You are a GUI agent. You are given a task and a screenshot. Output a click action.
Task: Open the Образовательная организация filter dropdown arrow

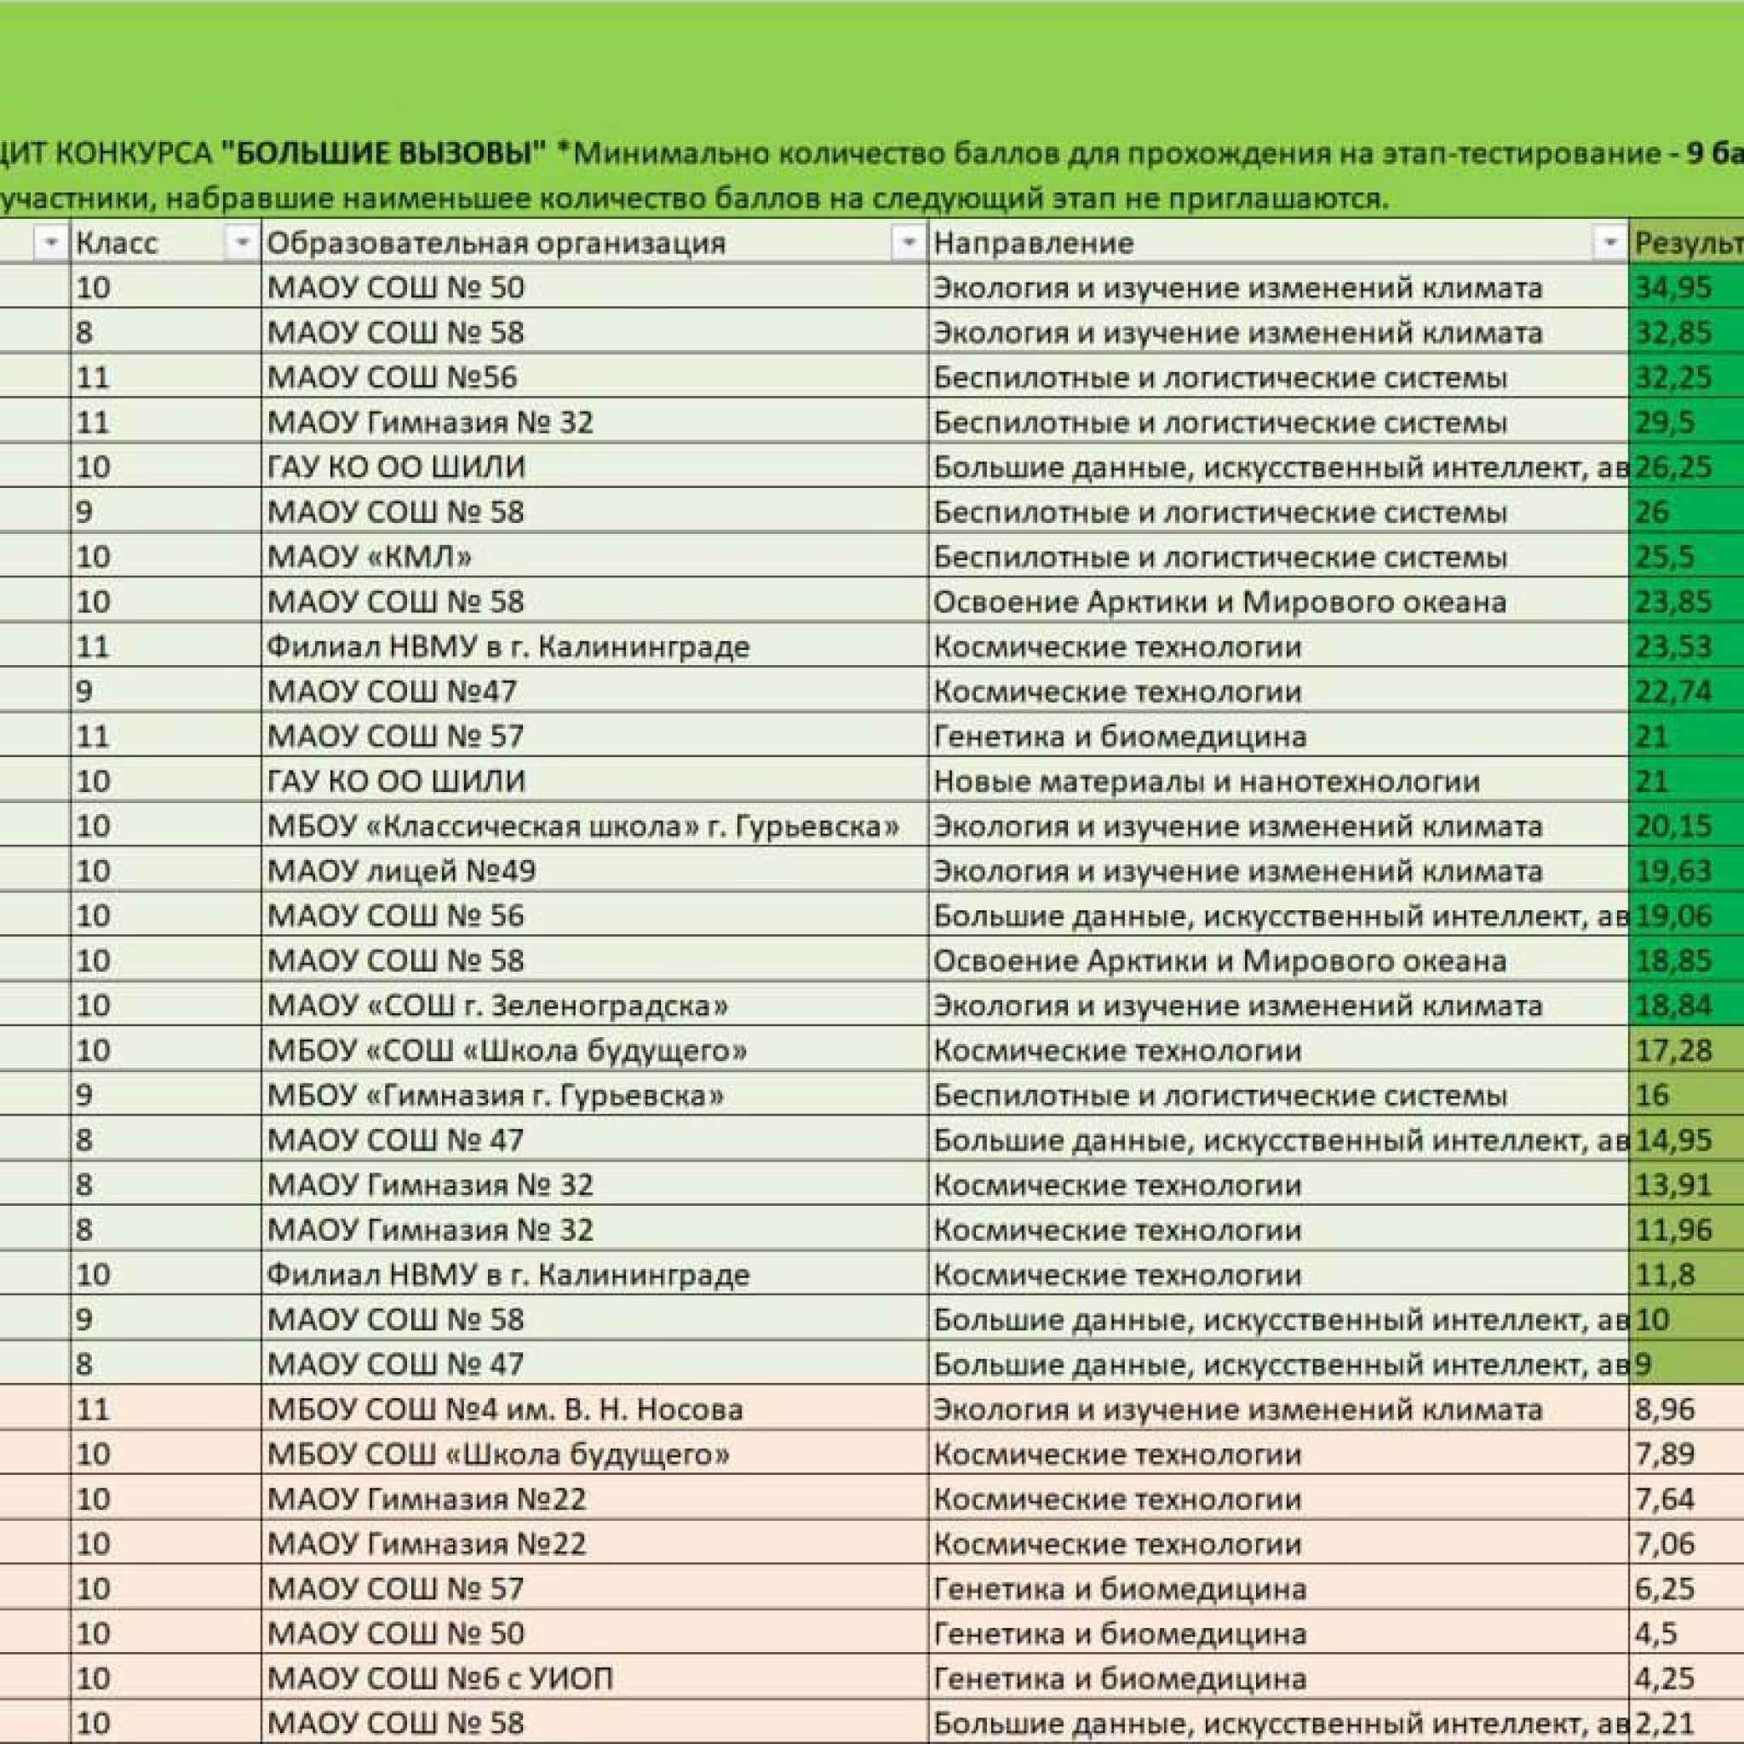click(909, 242)
